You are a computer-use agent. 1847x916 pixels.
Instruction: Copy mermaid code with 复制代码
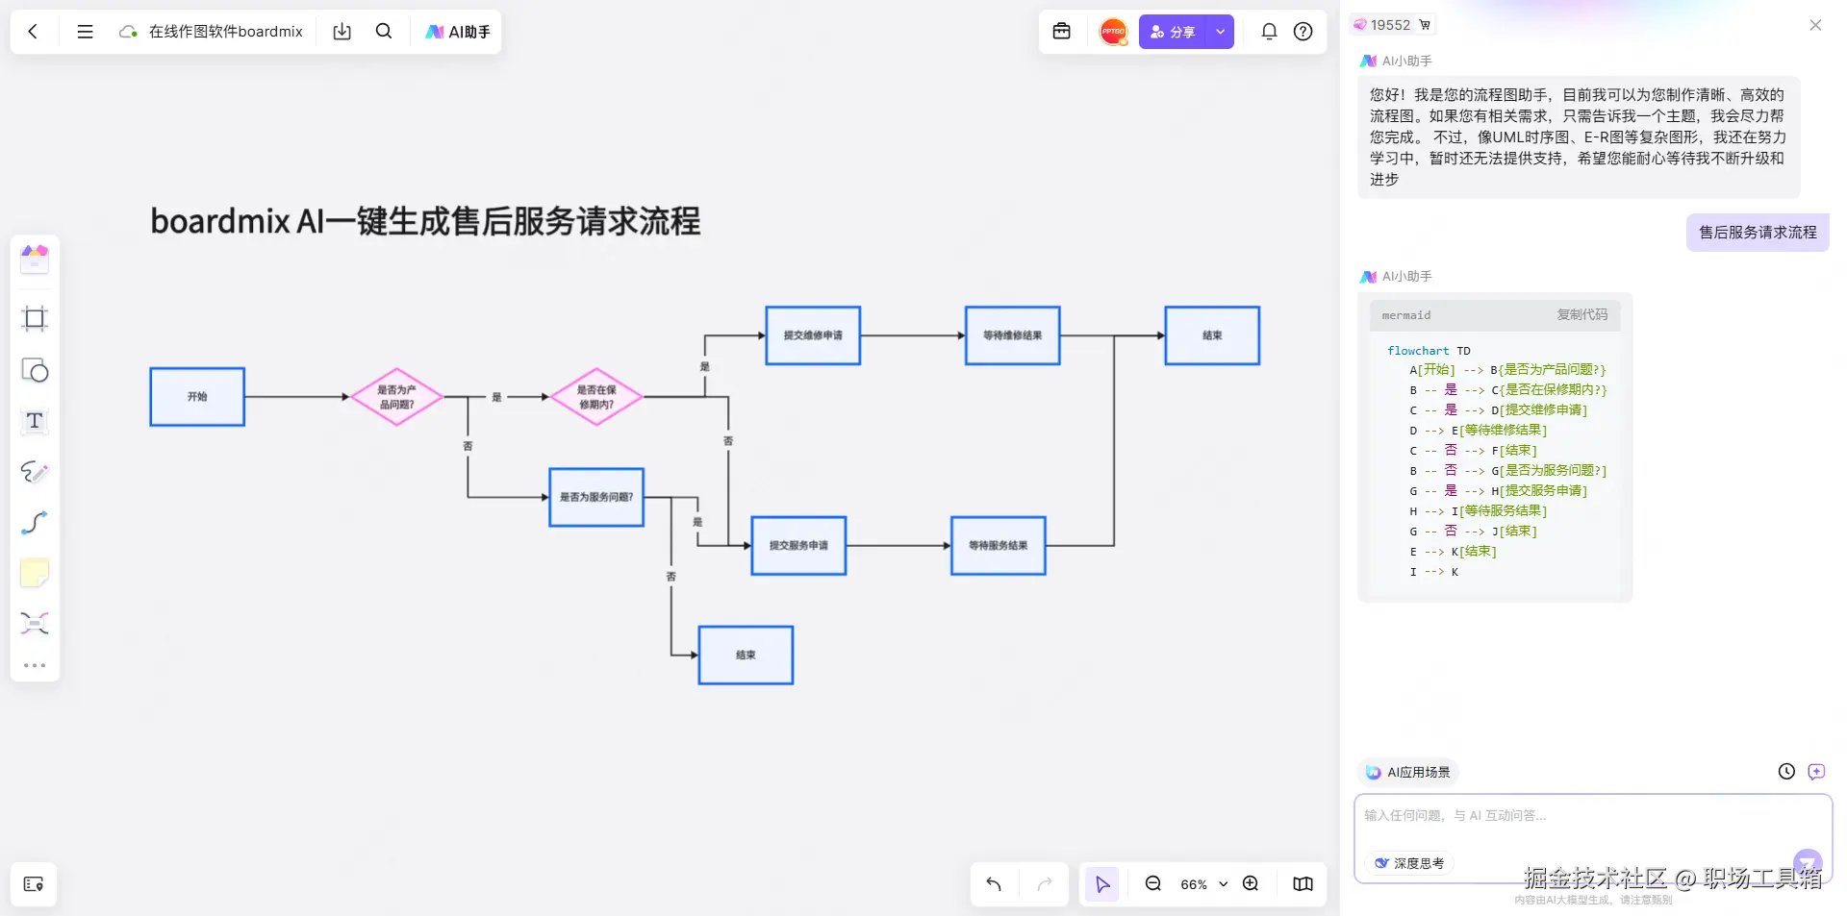1581,314
